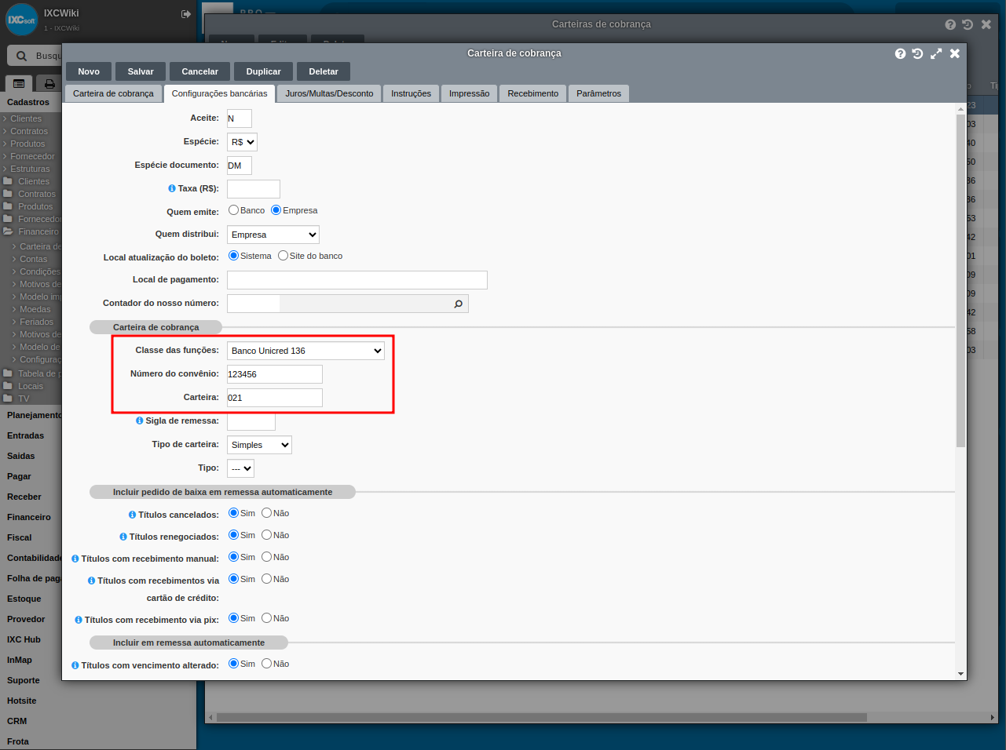Select Banco for Quem emite
Viewport: 1006px width, 750px height.
(x=233, y=210)
